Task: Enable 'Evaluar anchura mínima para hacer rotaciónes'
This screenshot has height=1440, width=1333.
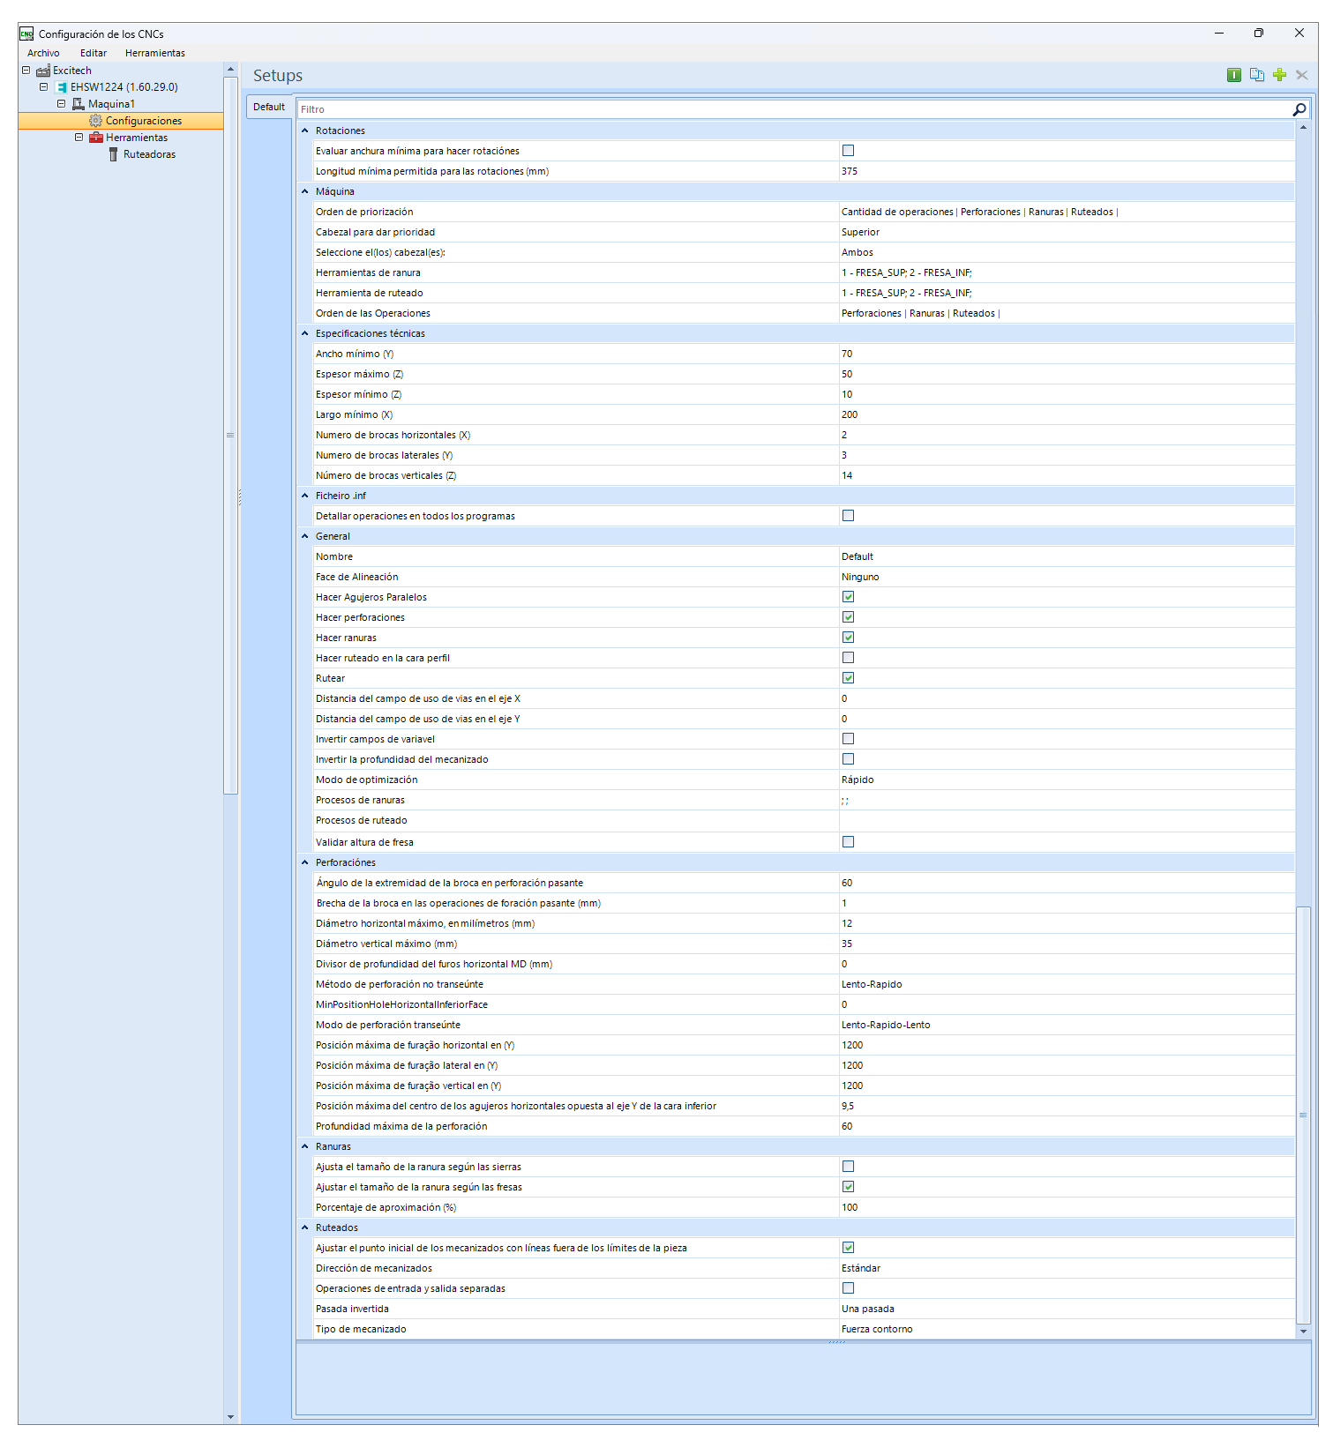Action: [x=848, y=151]
